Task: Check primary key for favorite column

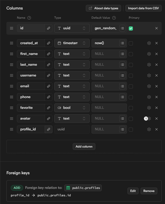Action: coord(131,108)
